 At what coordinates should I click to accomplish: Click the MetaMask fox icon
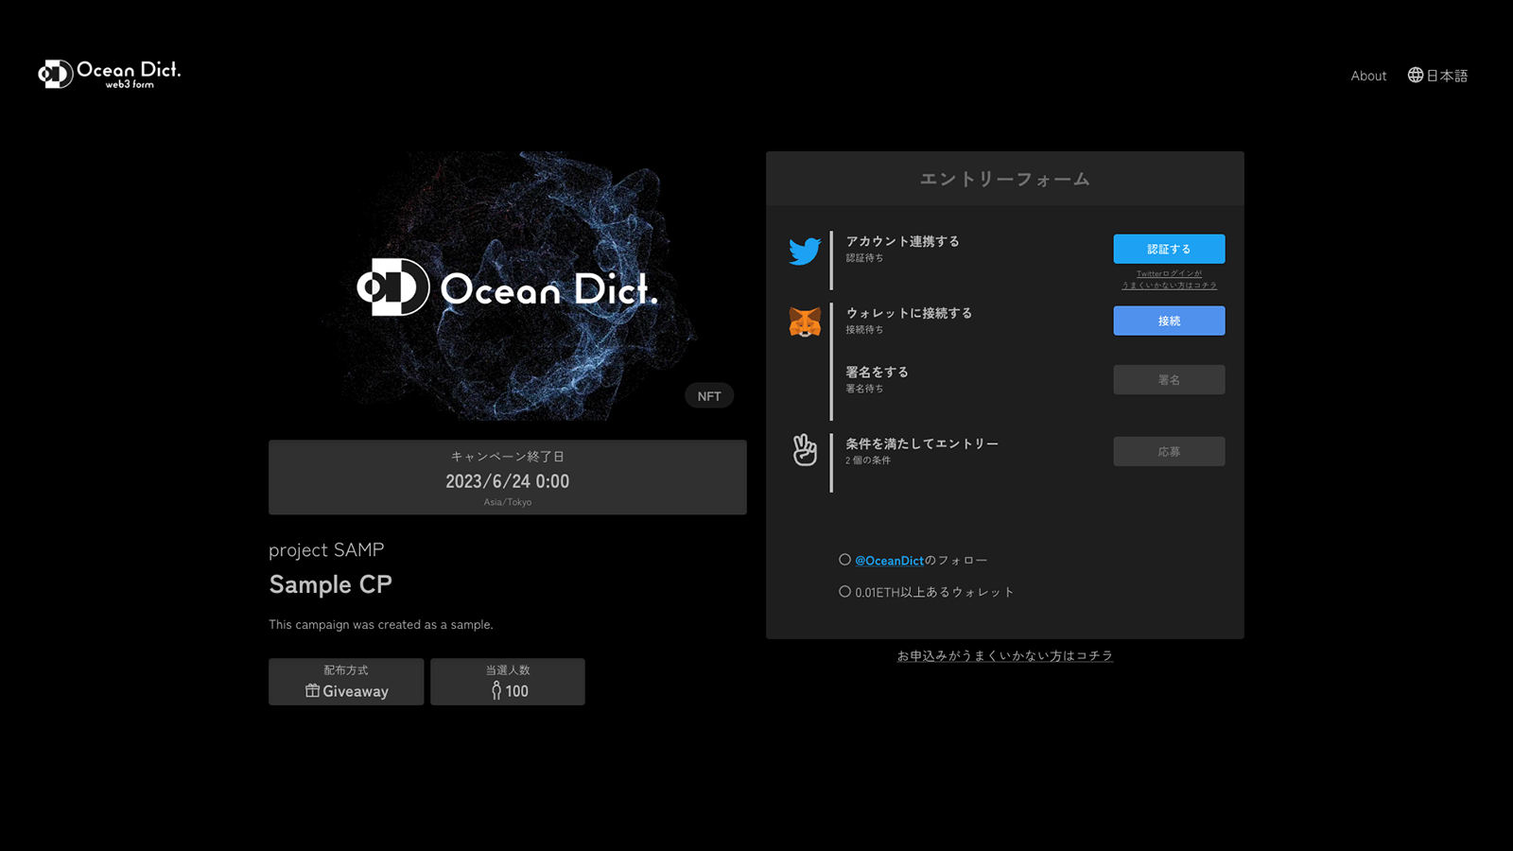click(804, 321)
